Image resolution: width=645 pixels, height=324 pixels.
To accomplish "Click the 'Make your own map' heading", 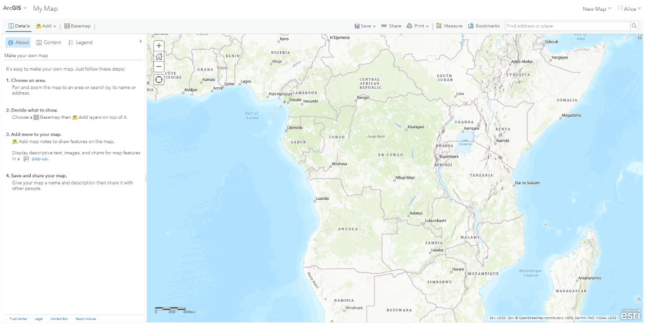I will click(x=26, y=56).
